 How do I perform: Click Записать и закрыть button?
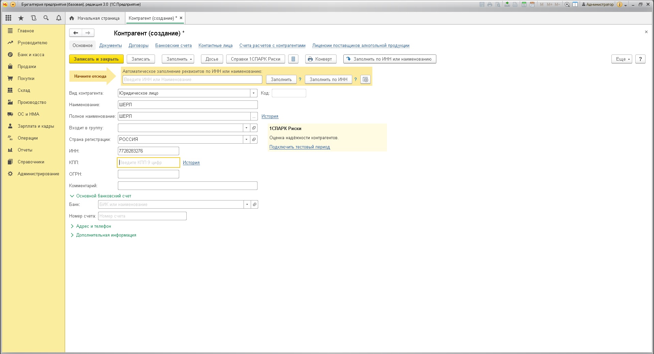[x=96, y=59]
